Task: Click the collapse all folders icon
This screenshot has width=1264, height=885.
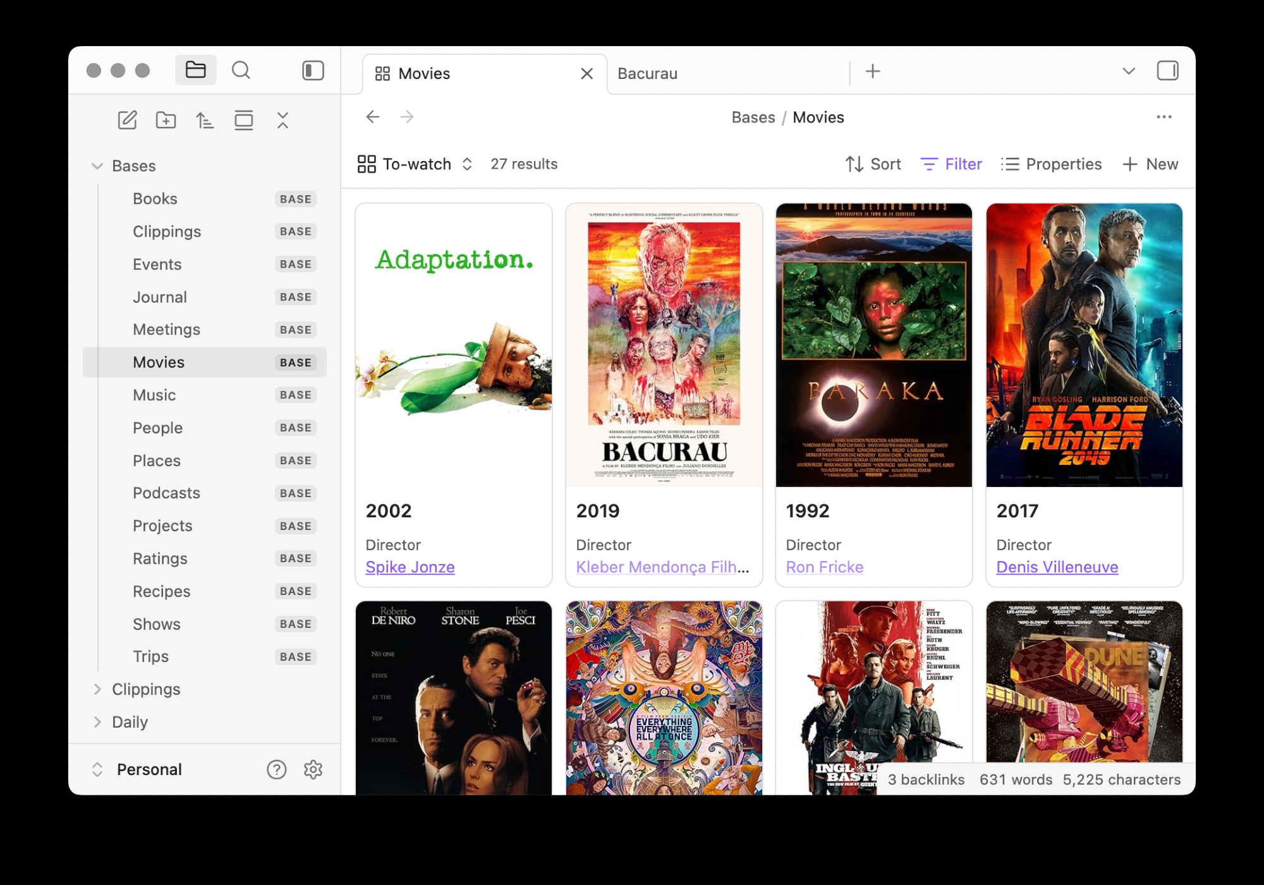Action: (x=283, y=120)
